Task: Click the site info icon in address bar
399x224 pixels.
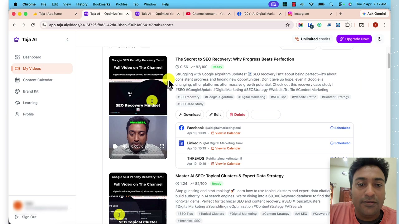Action: (x=44, y=25)
